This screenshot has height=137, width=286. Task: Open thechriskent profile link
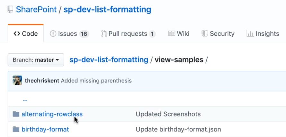[42, 80]
